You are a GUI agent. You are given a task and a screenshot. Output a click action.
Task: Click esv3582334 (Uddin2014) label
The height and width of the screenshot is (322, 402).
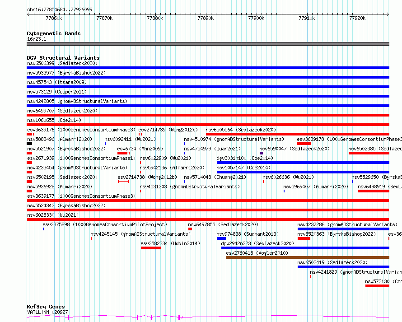pyautogui.click(x=170, y=243)
